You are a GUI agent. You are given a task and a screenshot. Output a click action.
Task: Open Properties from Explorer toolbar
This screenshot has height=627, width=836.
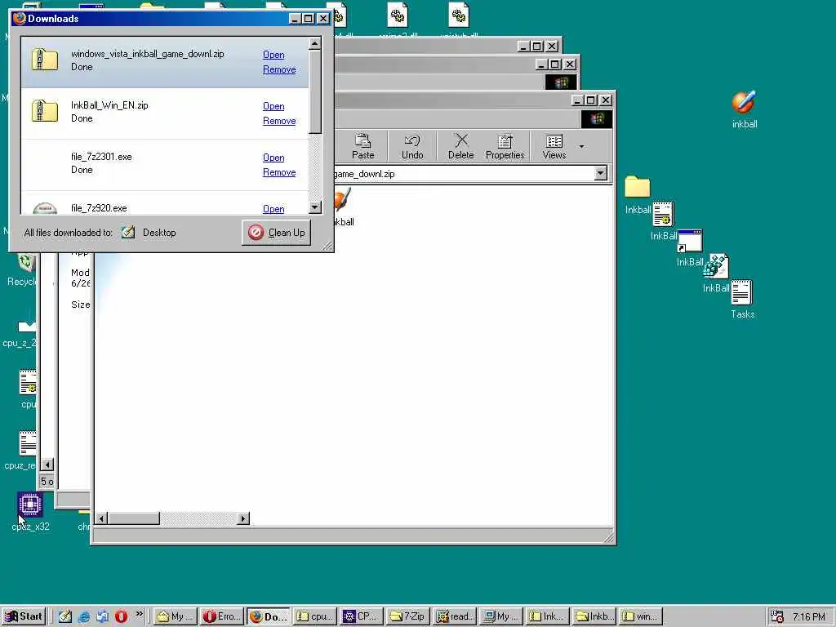505,146
